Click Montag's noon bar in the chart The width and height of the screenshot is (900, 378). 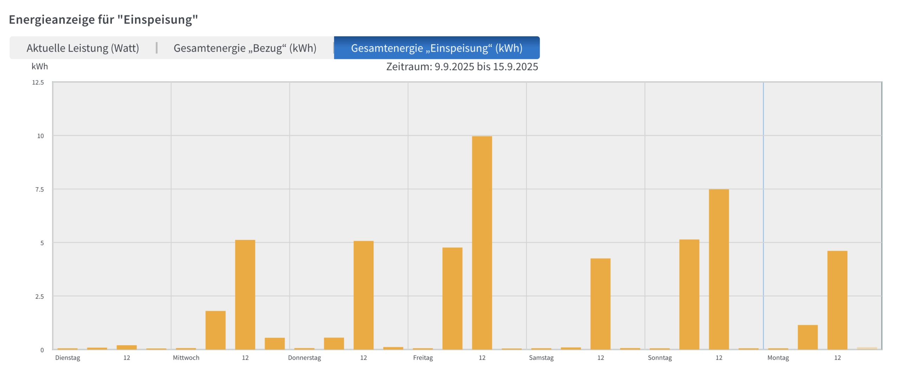point(837,300)
